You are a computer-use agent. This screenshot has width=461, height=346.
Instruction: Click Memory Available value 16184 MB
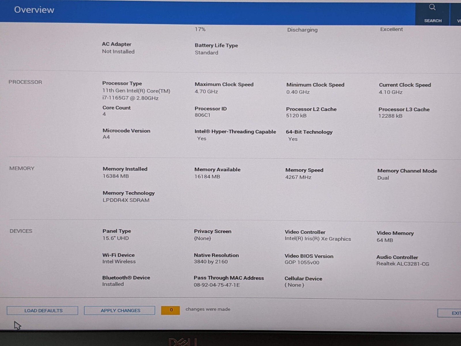tap(207, 177)
